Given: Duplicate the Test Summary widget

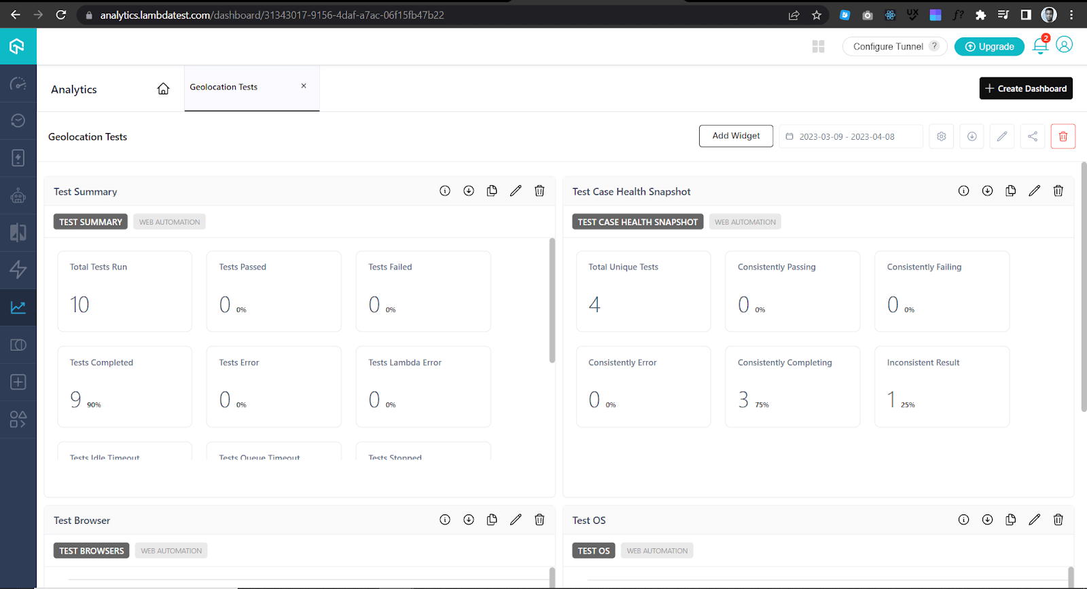Looking at the screenshot, I should 492,191.
